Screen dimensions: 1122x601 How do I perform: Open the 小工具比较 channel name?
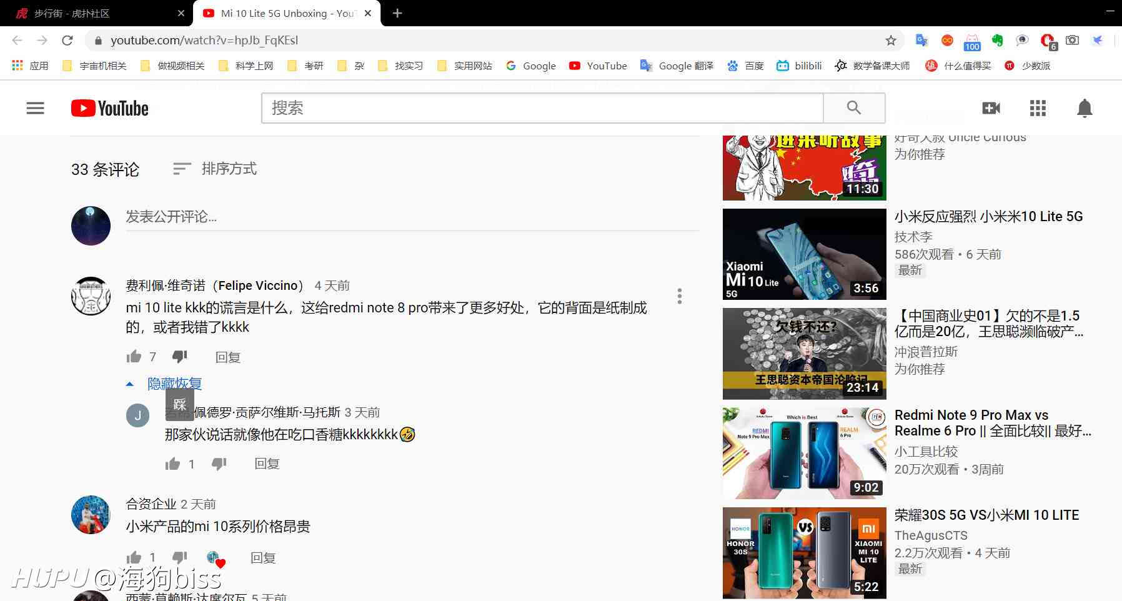coord(926,451)
